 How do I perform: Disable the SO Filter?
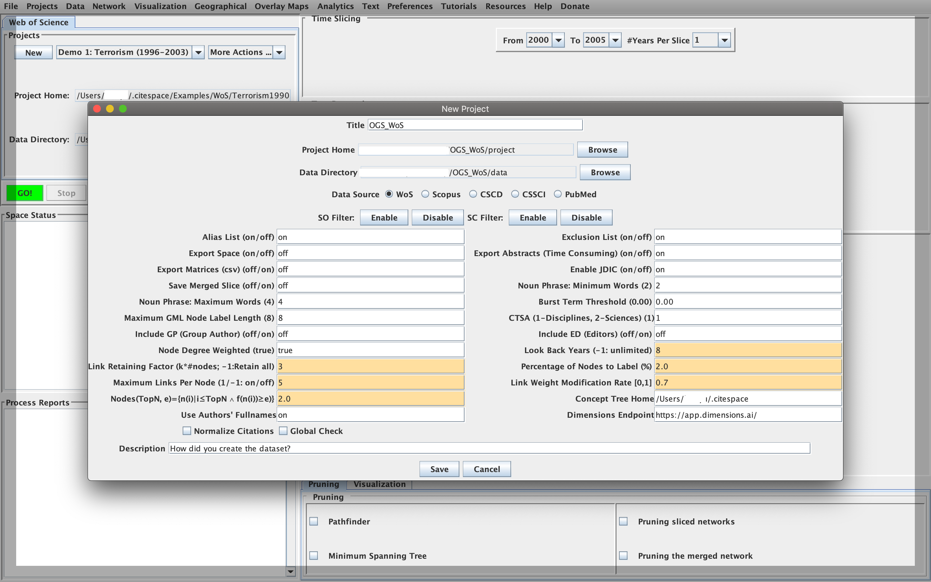pyautogui.click(x=438, y=218)
